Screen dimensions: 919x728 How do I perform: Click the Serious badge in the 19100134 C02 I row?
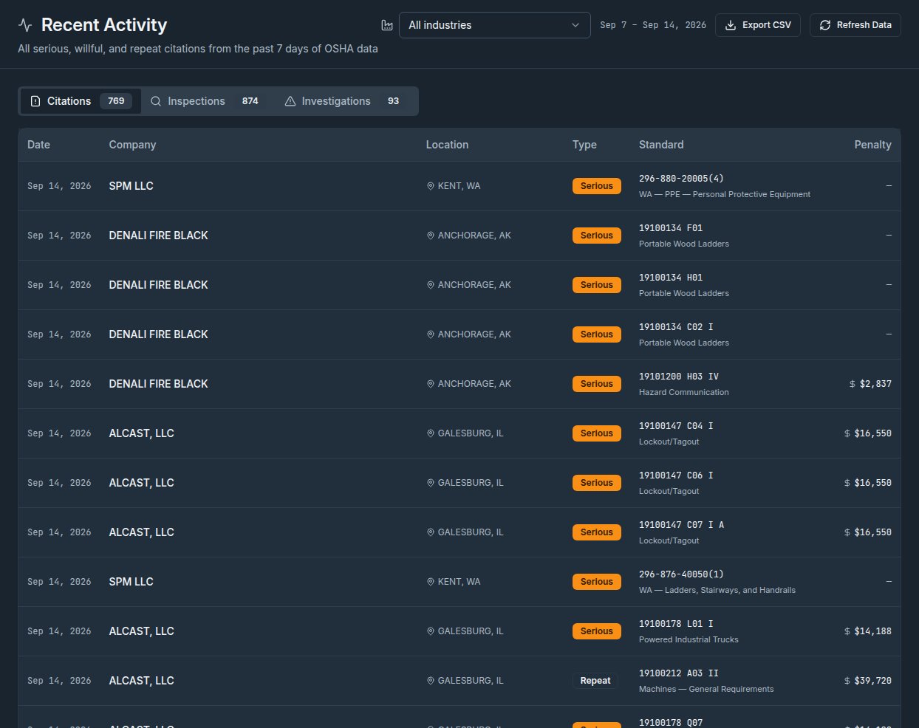596,334
